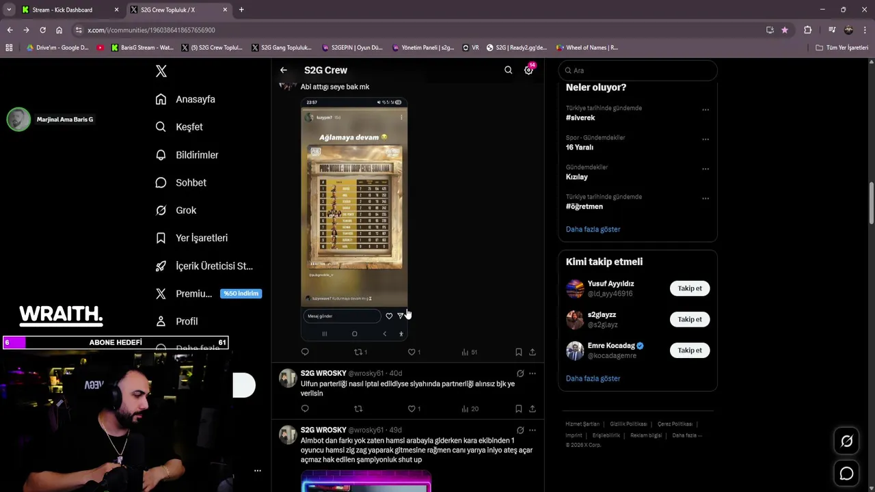Open Drive'ım bookmark in bookmarks bar
The height and width of the screenshot is (492, 875).
57,48
